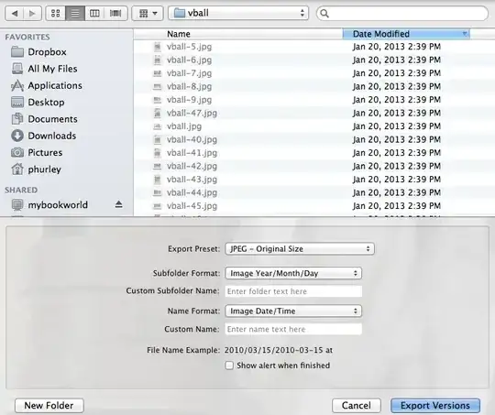Switch to icon view mode
Image resolution: width=495 pixels, height=415 pixels.
pyautogui.click(x=56, y=13)
